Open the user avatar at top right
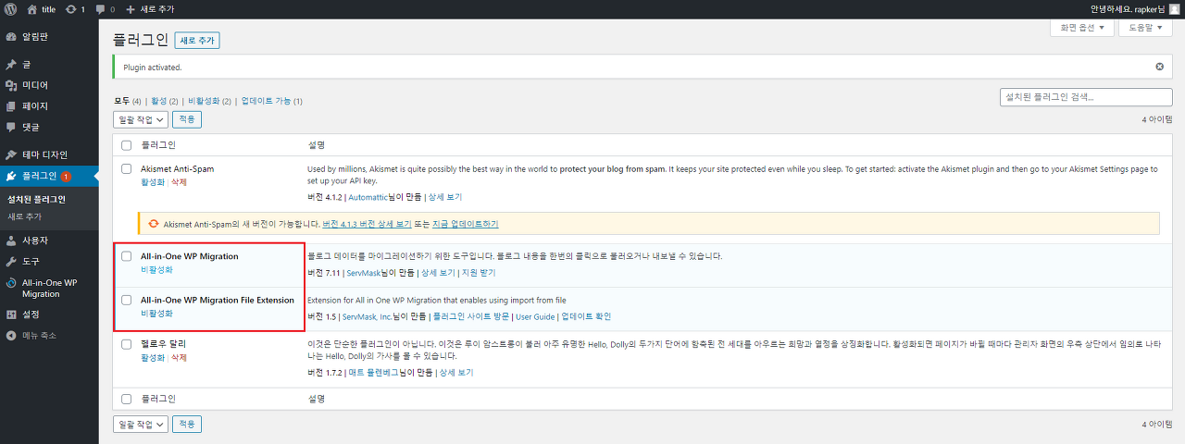 pos(1174,8)
